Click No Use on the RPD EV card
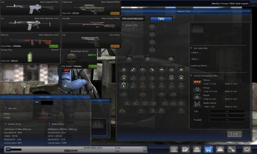The width and height of the screenshot is (257, 154). (x=54, y=46)
